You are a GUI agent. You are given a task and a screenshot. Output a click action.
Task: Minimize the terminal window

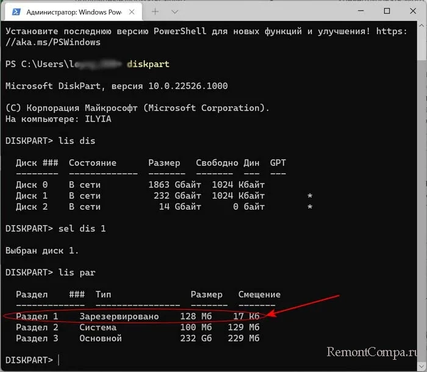[358, 11]
